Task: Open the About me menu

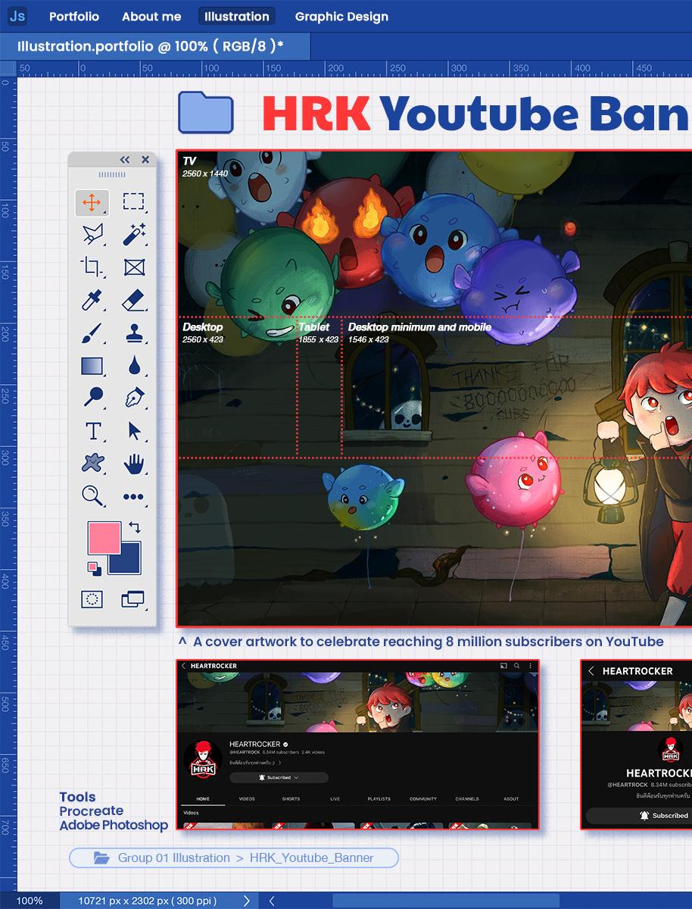Action: (x=151, y=17)
